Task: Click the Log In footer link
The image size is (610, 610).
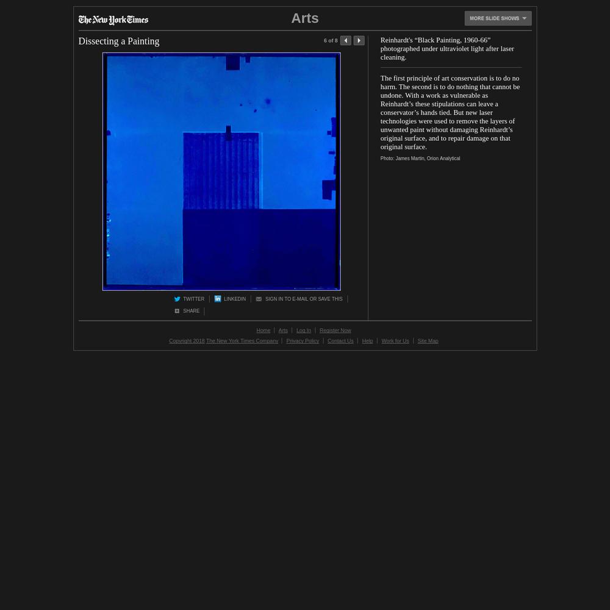Action: [x=303, y=330]
